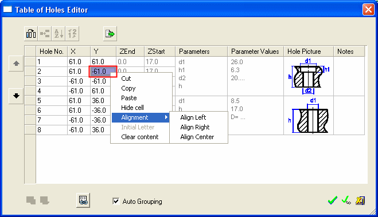
Task: Choose Cut from the context menu
Action: pyautogui.click(x=126, y=78)
